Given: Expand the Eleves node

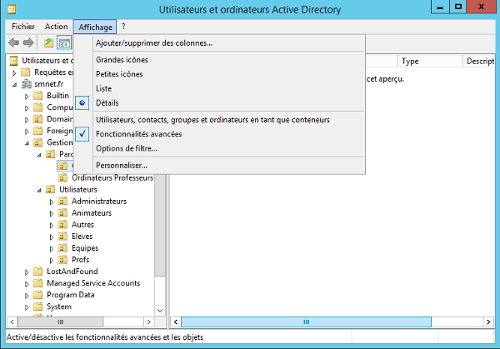Looking at the screenshot, I should tap(52, 237).
